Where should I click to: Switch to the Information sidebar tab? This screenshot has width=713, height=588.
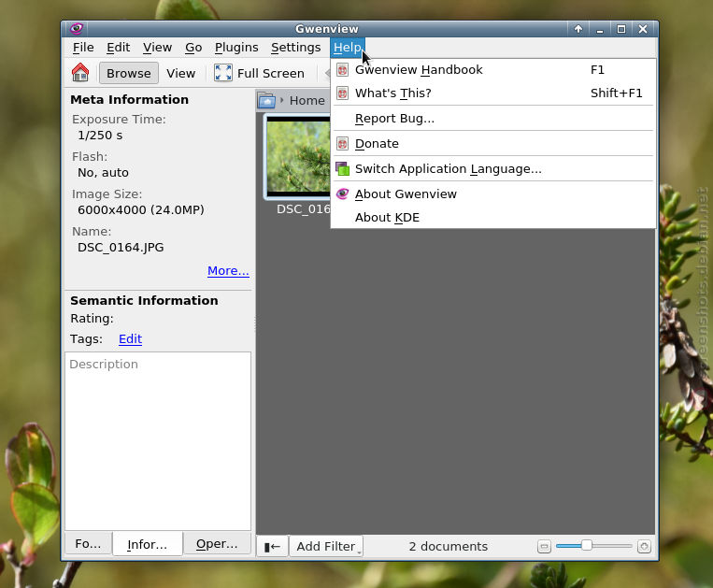(148, 544)
